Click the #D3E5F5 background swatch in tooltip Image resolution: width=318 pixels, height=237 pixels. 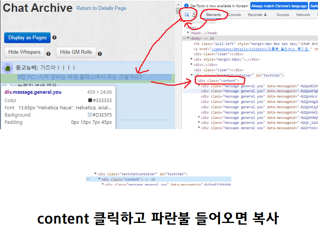pos(90,115)
